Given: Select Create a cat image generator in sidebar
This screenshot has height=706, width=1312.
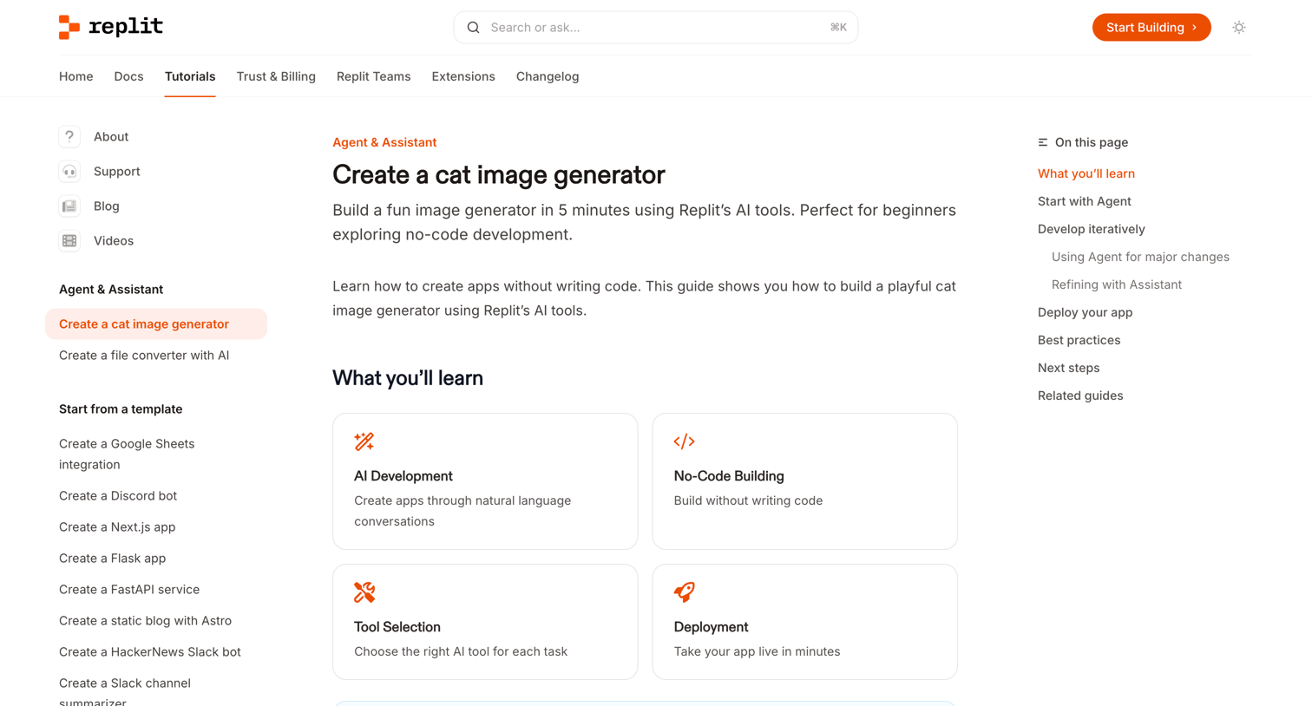Looking at the screenshot, I should (156, 324).
